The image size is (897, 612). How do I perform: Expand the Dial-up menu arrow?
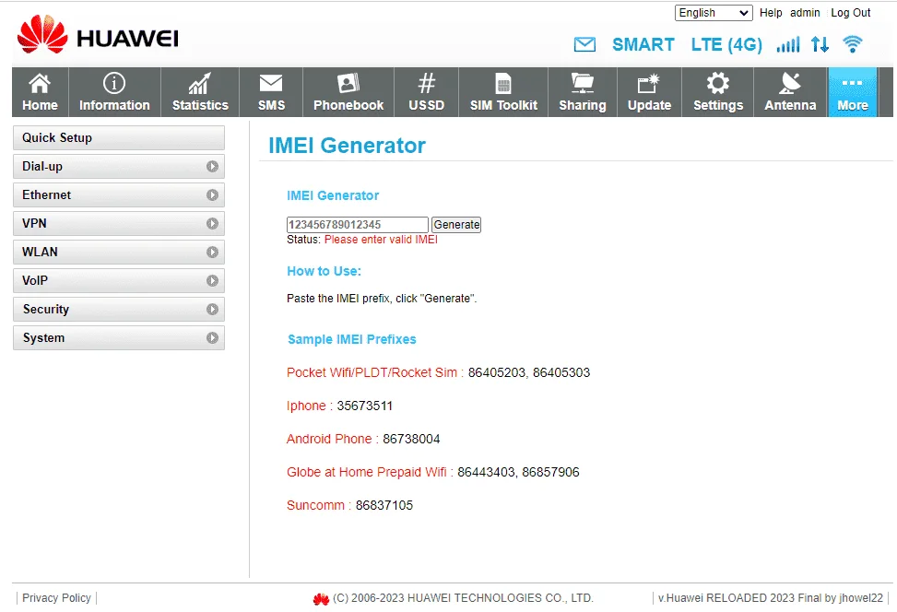[x=212, y=167]
